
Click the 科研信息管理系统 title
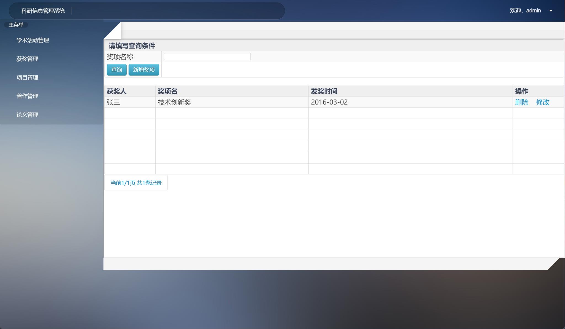click(43, 11)
